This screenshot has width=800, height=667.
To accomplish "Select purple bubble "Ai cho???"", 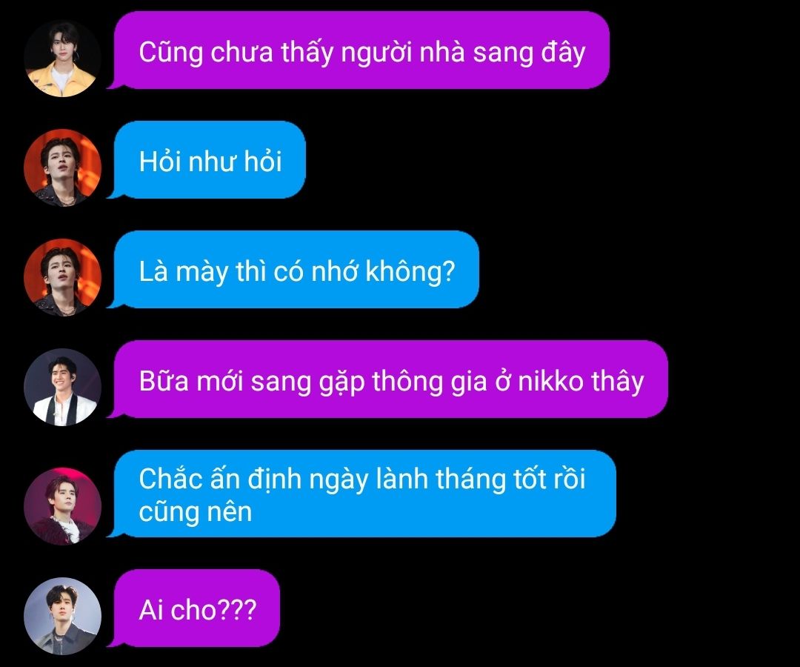I will coord(196,608).
